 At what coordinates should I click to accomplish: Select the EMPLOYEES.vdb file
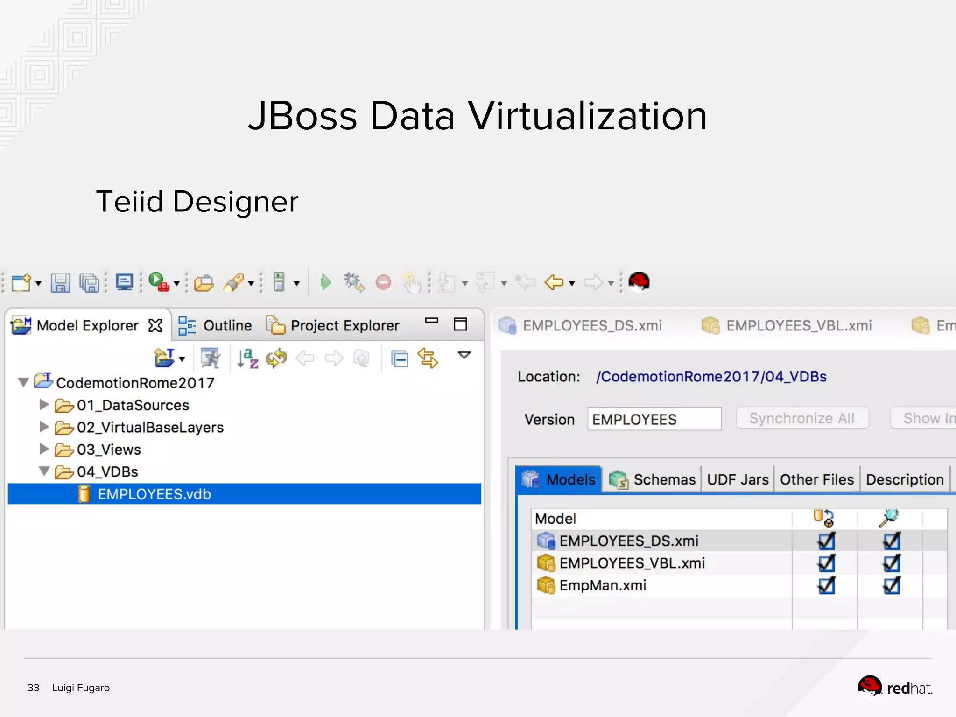point(245,494)
